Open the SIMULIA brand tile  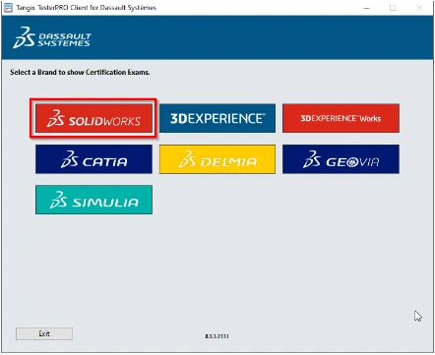(x=93, y=200)
